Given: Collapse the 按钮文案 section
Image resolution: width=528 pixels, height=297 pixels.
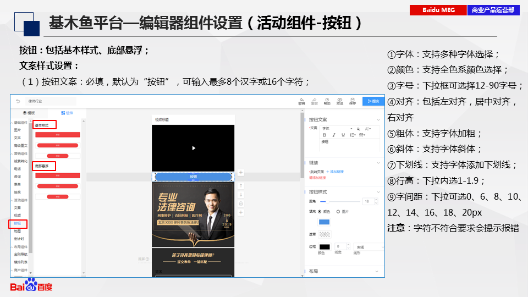Looking at the screenshot, I should pos(378,119).
